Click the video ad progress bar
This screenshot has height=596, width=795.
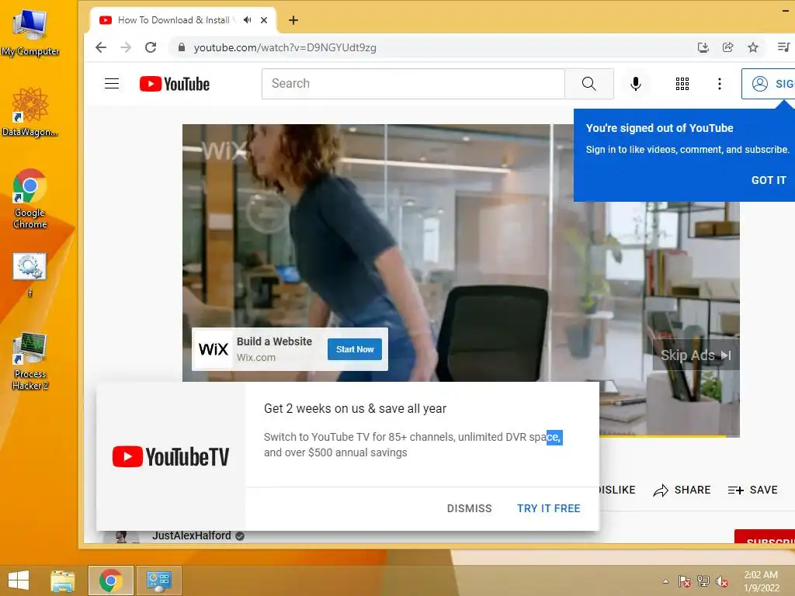point(669,435)
